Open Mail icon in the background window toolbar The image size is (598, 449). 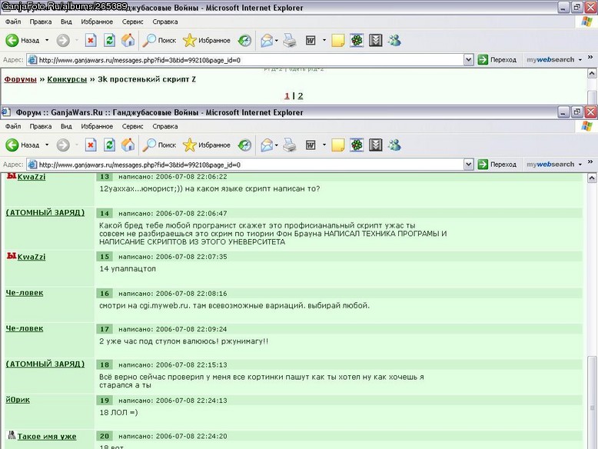point(267,40)
